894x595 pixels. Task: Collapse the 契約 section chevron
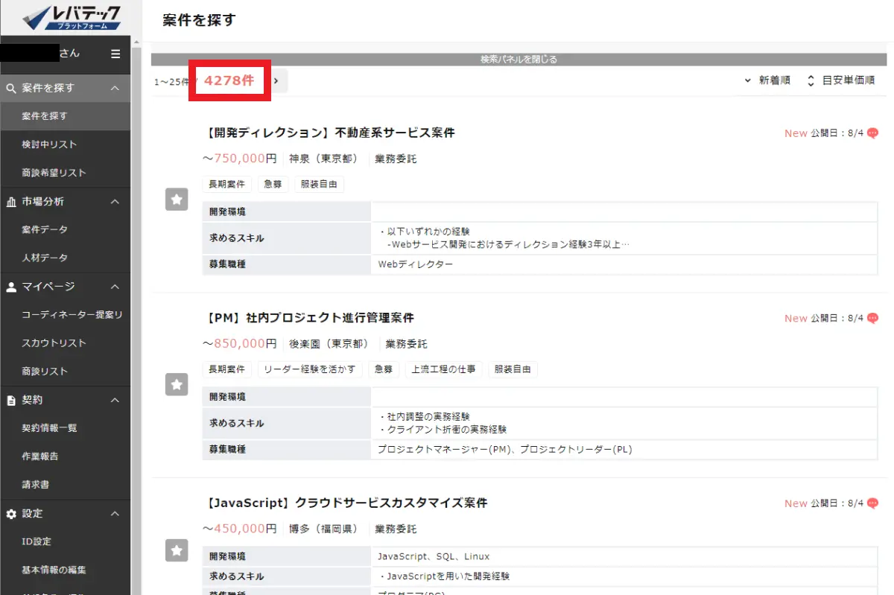coord(115,400)
